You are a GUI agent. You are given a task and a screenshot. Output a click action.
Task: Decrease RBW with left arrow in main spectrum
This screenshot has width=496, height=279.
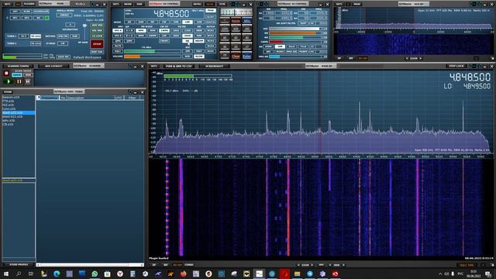330,265
